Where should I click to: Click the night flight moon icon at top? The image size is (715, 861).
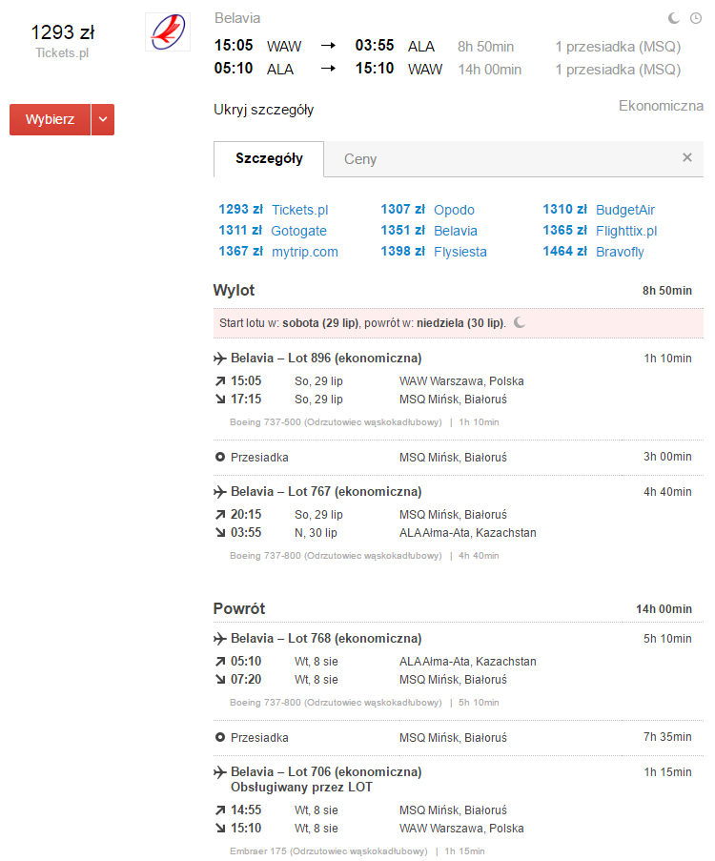point(673,18)
